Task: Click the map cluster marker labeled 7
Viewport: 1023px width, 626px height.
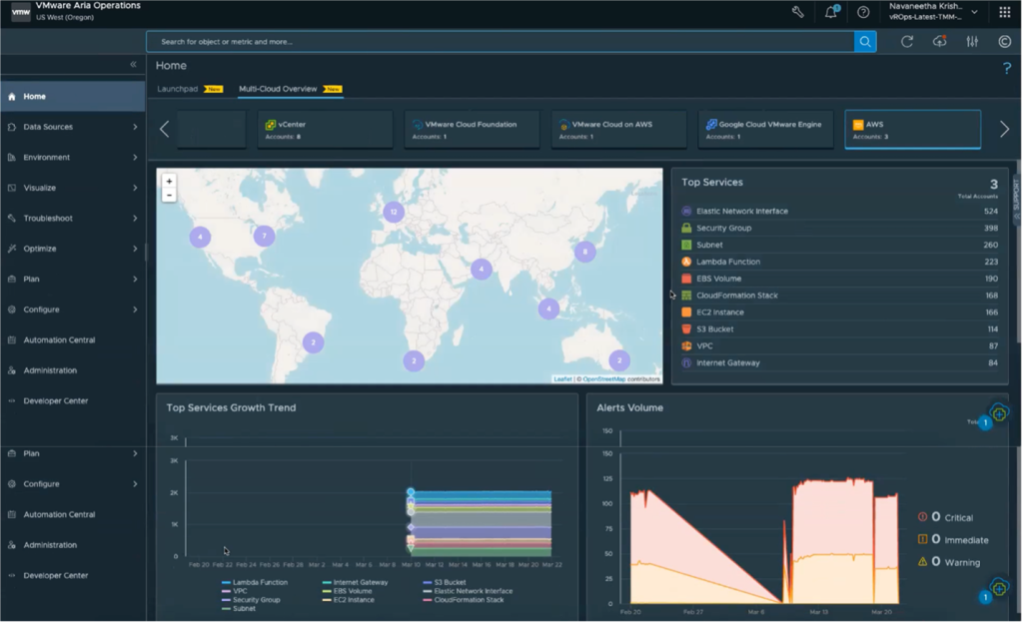Action: 264,236
